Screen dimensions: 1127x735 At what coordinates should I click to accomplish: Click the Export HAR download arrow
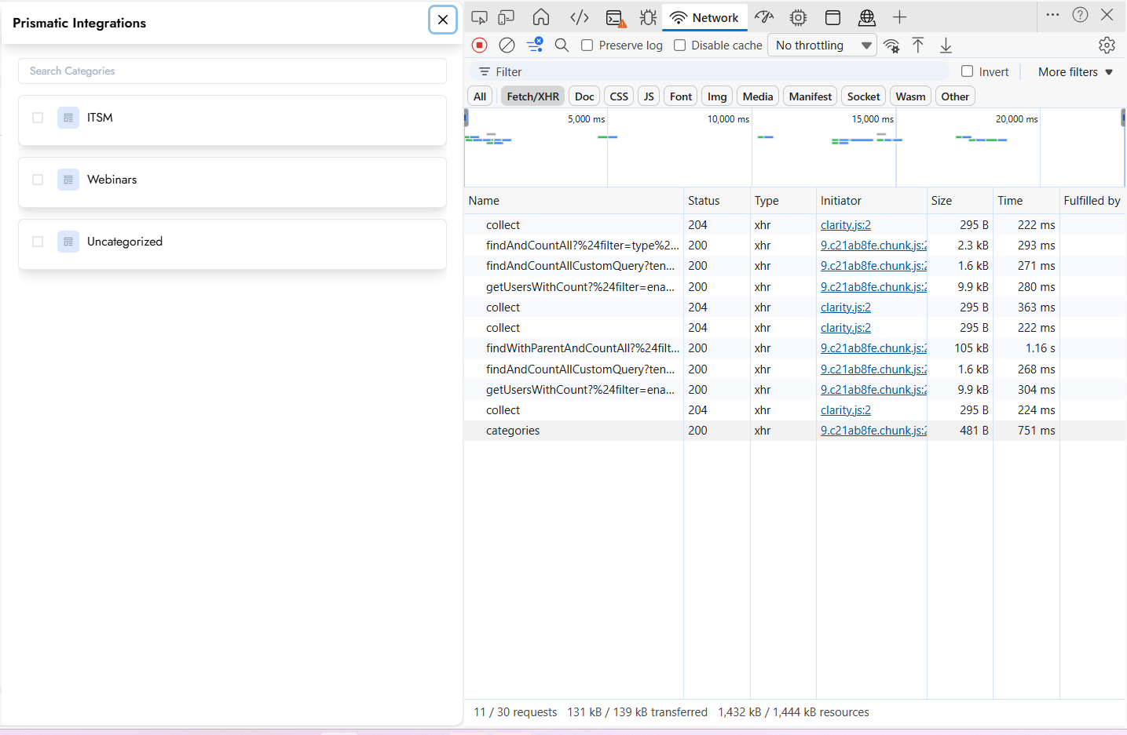pos(946,45)
